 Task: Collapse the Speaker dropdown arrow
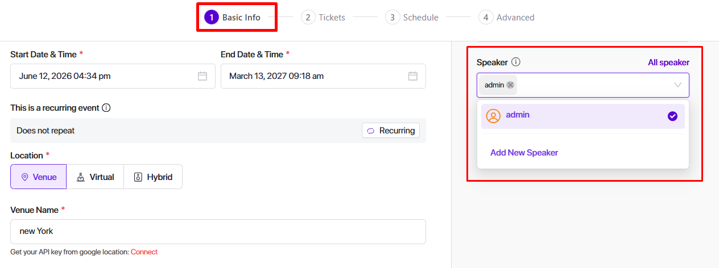click(677, 85)
